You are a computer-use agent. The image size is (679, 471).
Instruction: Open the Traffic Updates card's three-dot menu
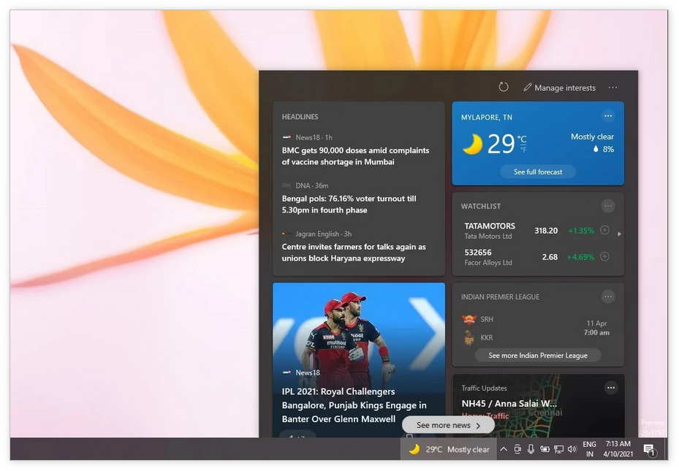(610, 388)
